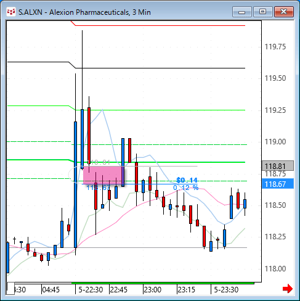Click the 118.50 price axis label
300x301 pixels.
coord(275,205)
